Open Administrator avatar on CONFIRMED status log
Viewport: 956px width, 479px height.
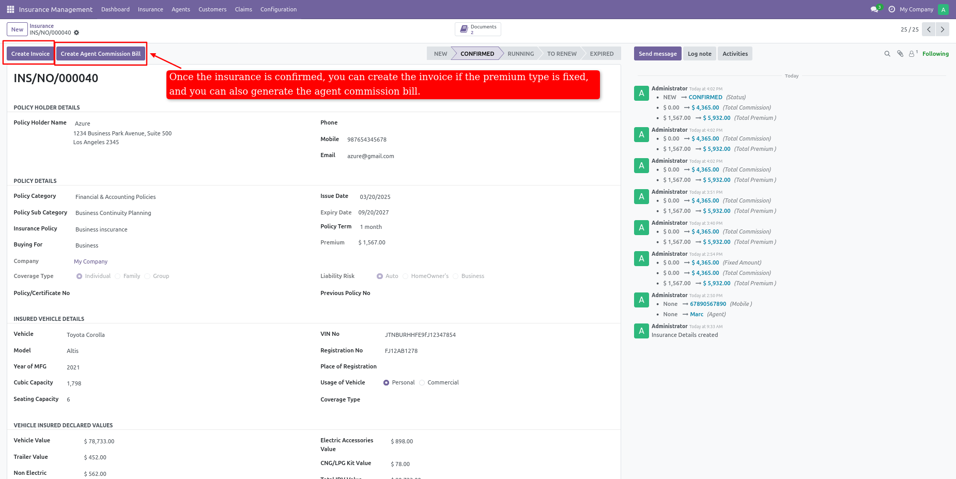point(641,93)
